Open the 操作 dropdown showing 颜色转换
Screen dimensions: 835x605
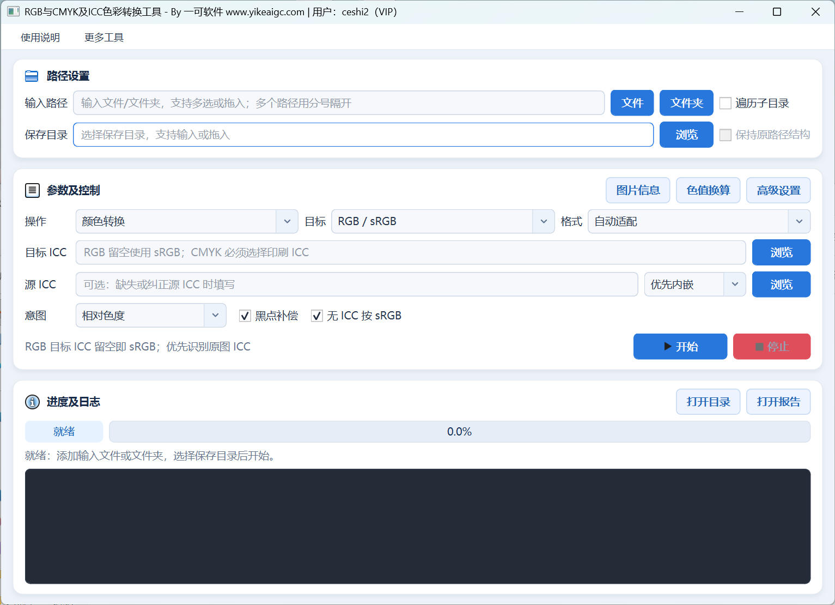(187, 221)
